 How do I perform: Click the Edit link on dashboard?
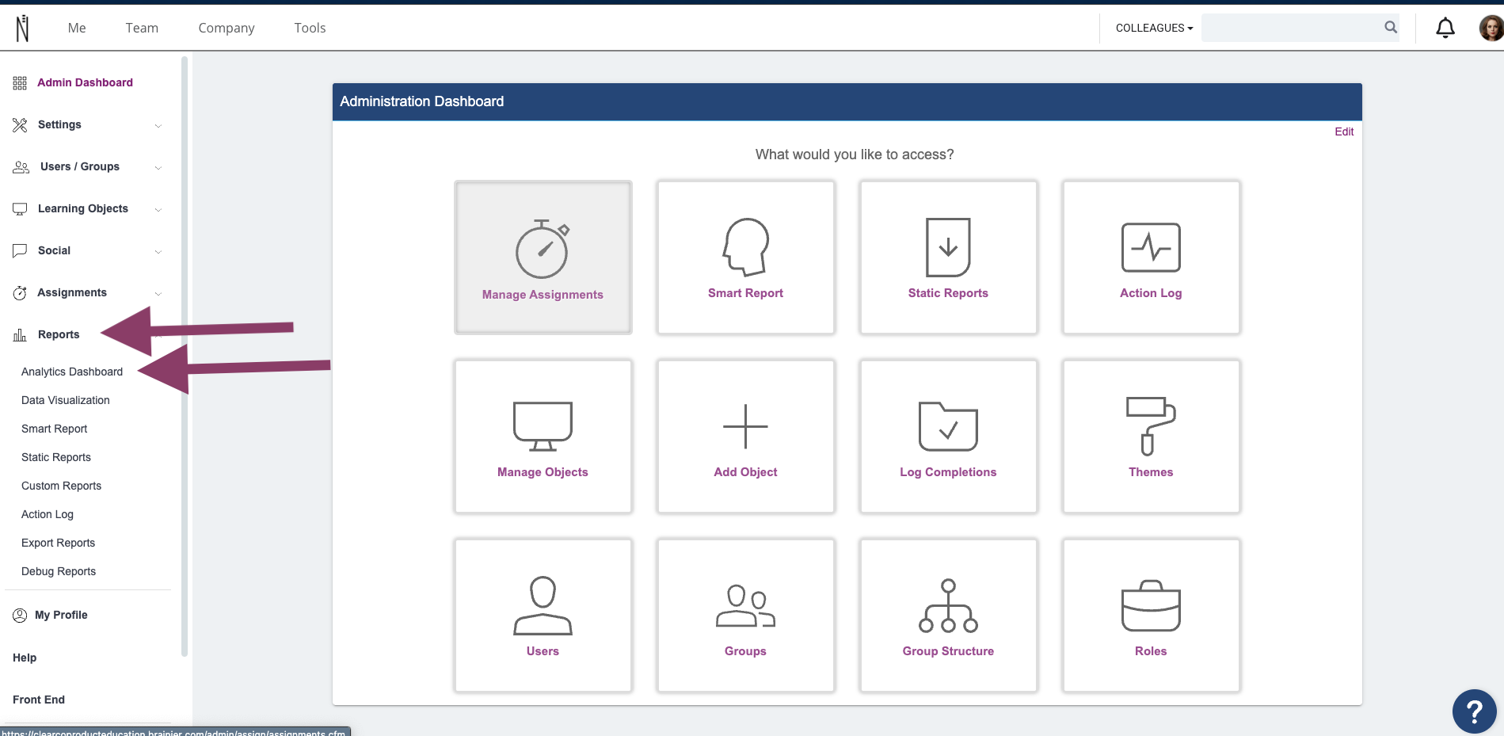pos(1344,132)
